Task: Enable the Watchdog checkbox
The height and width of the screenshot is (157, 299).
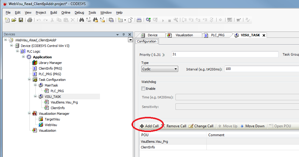Action: click(x=143, y=89)
